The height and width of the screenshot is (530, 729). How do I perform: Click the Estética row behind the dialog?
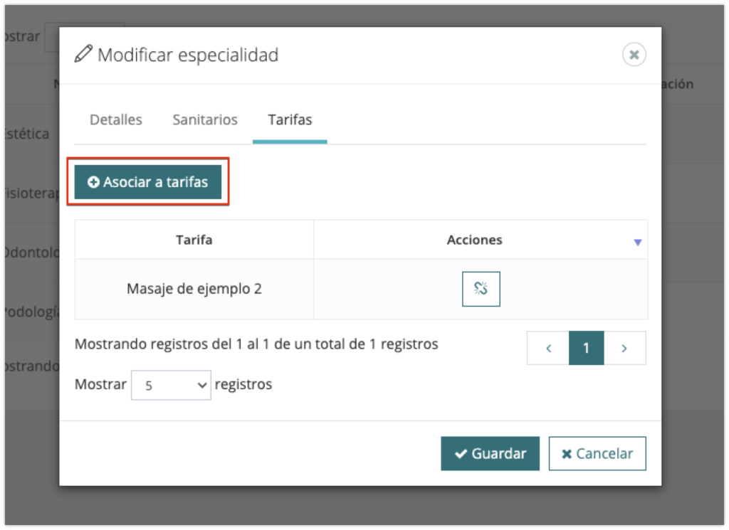click(28, 134)
